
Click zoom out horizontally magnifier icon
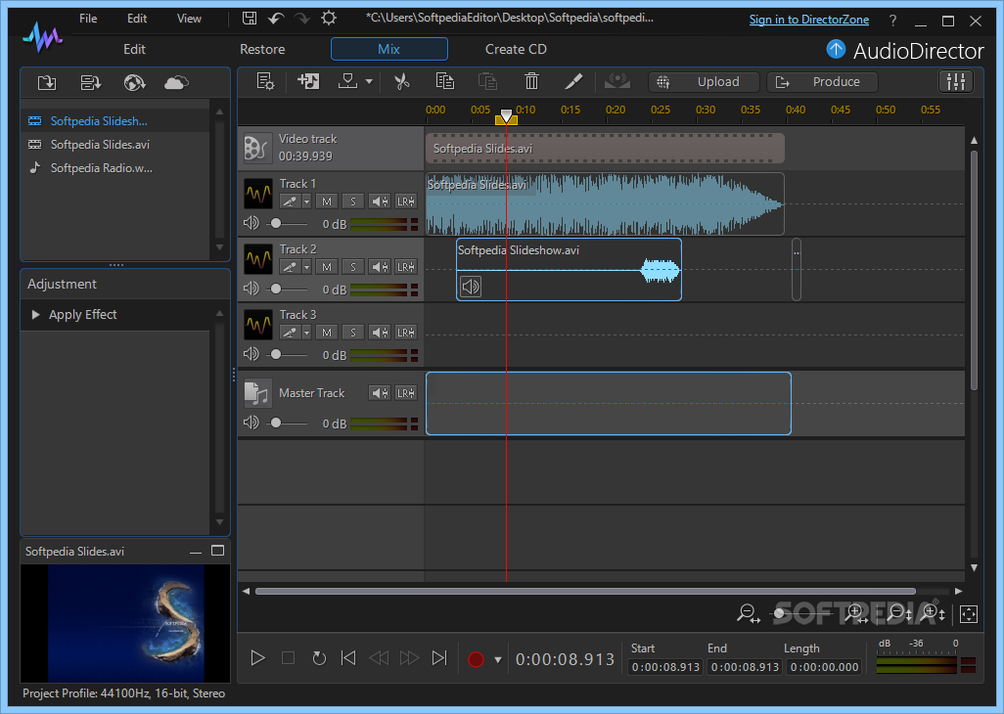(748, 614)
